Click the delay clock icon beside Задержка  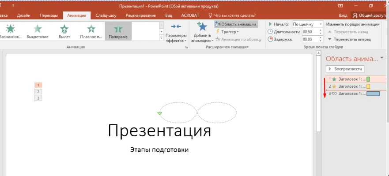click(270, 39)
